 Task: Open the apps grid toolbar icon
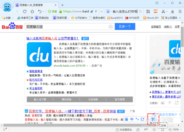(148, 11)
